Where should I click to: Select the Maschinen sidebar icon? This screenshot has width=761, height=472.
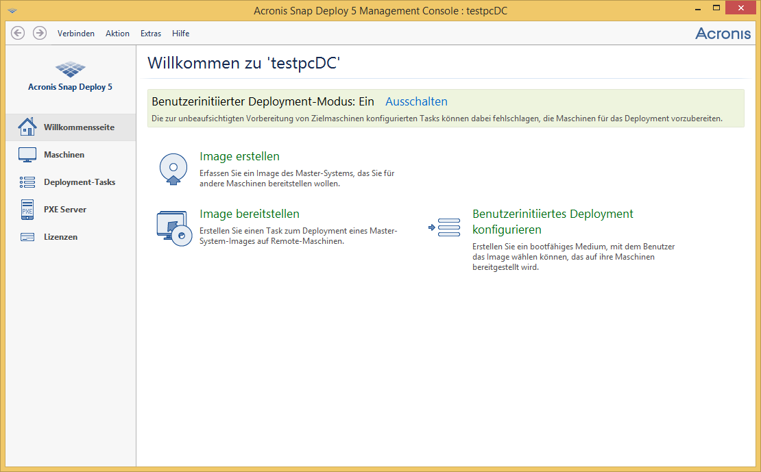[27, 154]
